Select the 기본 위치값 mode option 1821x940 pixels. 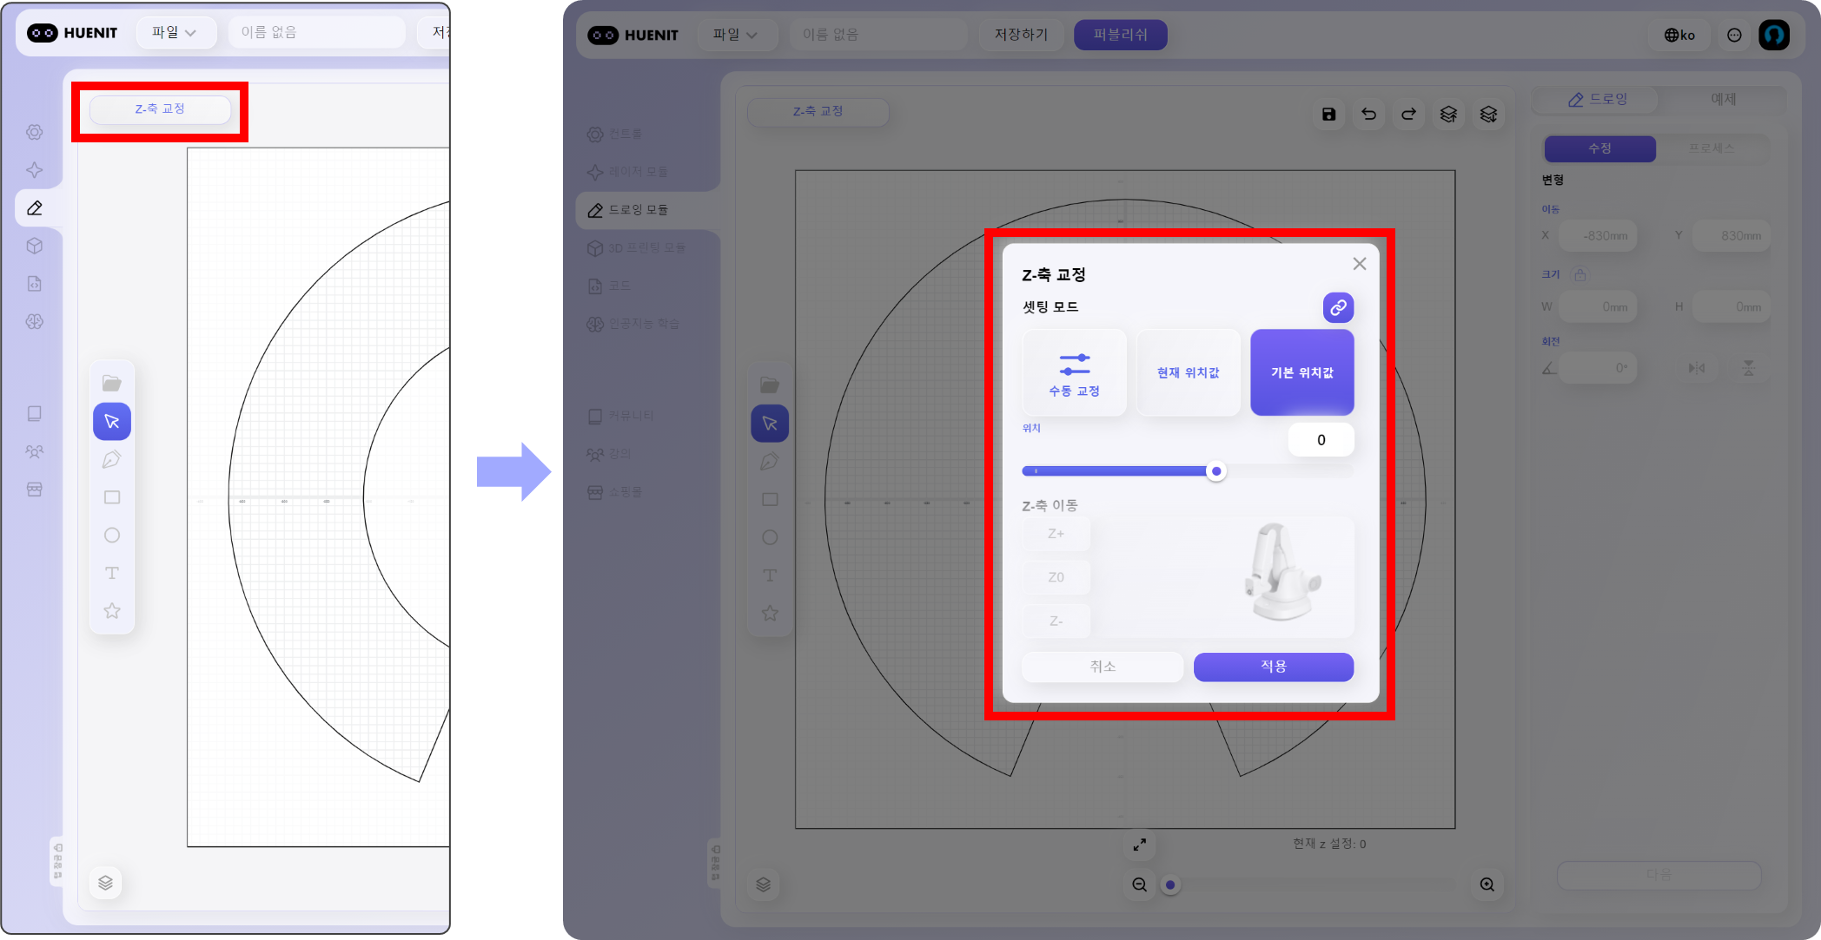click(1301, 372)
